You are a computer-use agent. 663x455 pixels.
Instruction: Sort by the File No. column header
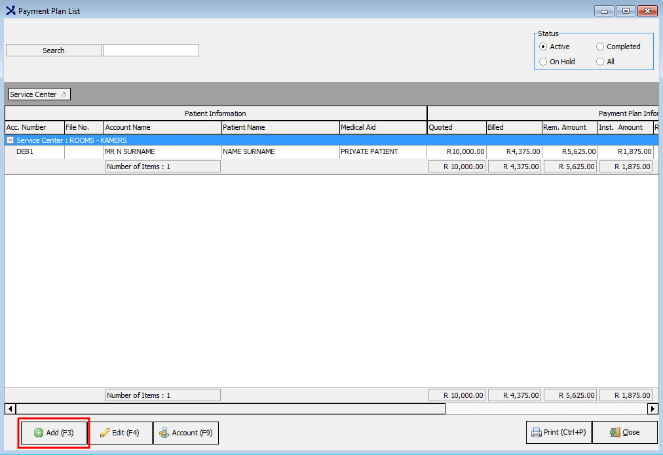[84, 127]
